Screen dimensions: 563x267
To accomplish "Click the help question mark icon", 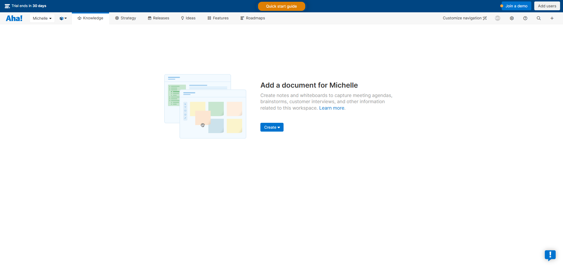I will click(x=525, y=18).
